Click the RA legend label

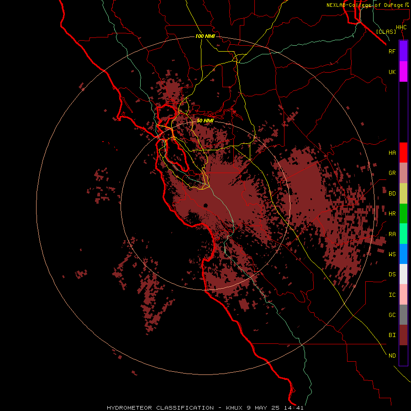pos(392,234)
